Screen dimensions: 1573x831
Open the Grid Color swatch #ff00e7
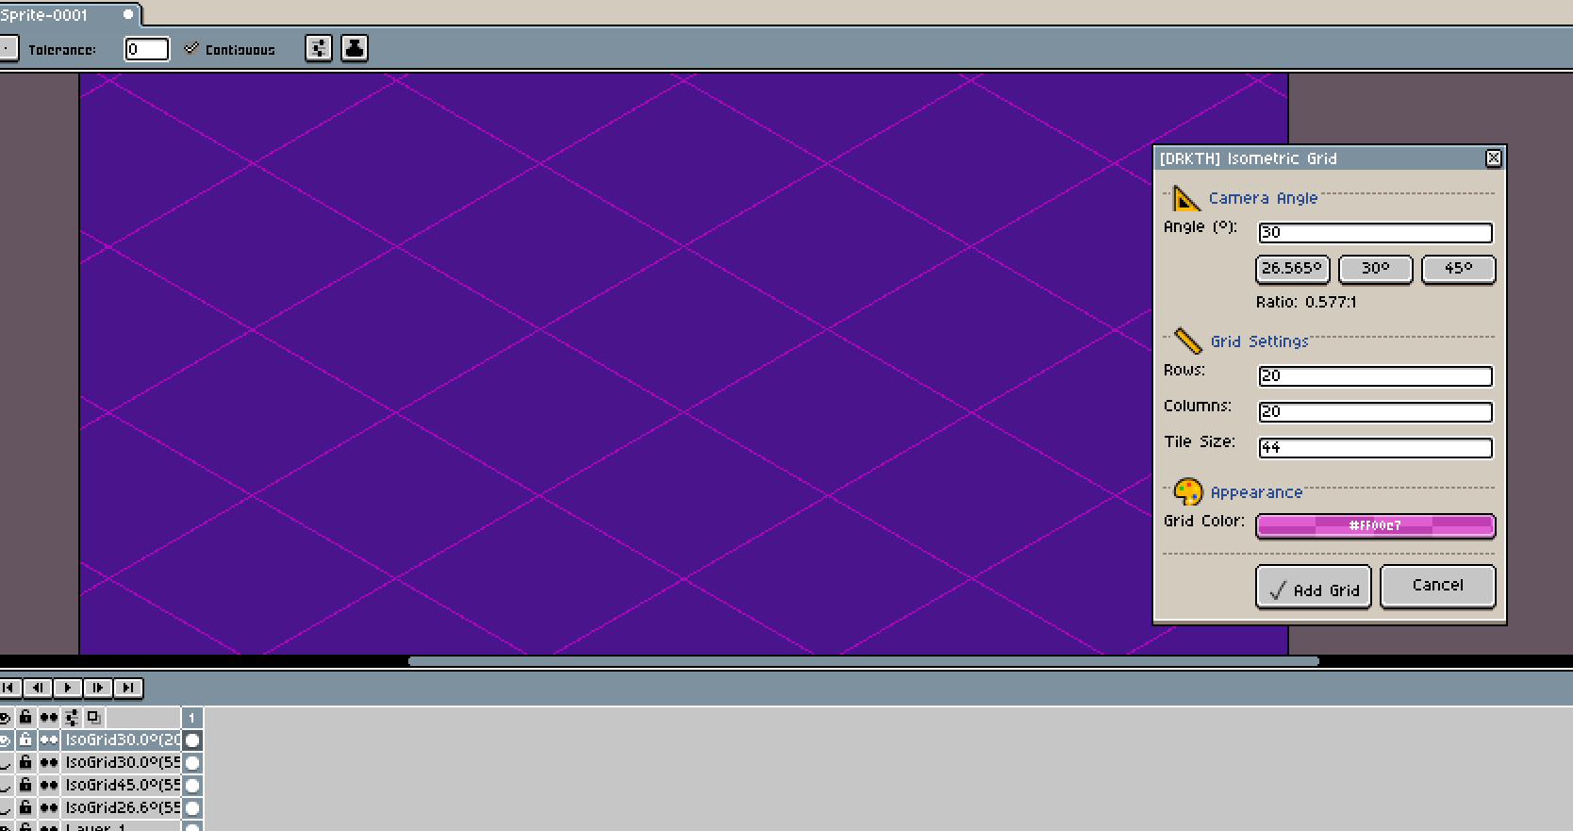pos(1375,525)
